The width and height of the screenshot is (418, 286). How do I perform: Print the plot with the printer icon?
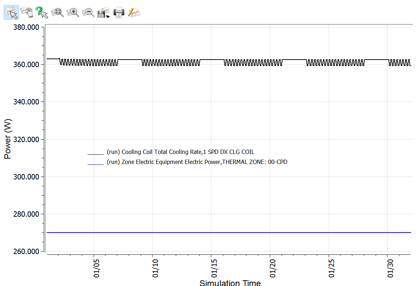tap(119, 13)
